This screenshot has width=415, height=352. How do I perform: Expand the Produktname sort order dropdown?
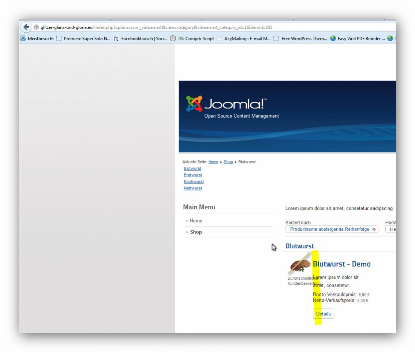[x=332, y=229]
